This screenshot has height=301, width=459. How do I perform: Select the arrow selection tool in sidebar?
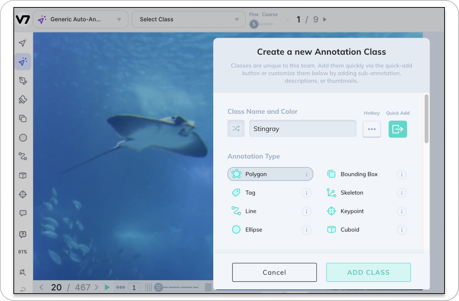pos(23,43)
